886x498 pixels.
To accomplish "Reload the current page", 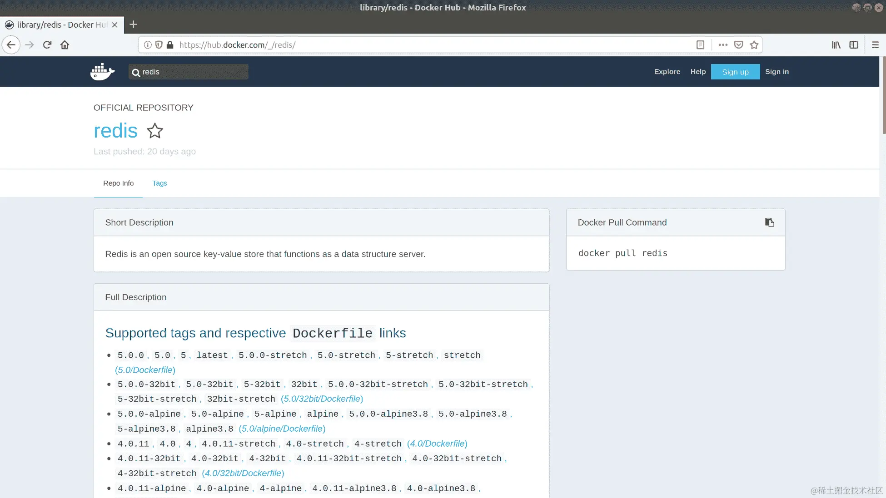I will tap(47, 45).
